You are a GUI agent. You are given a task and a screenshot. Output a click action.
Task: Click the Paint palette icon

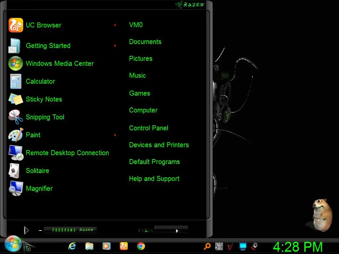16,135
